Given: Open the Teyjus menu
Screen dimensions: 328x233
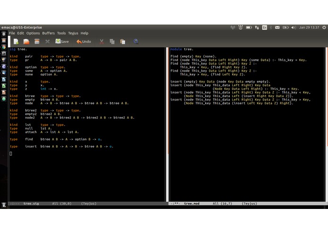Looking at the screenshot, I should coord(73,33).
